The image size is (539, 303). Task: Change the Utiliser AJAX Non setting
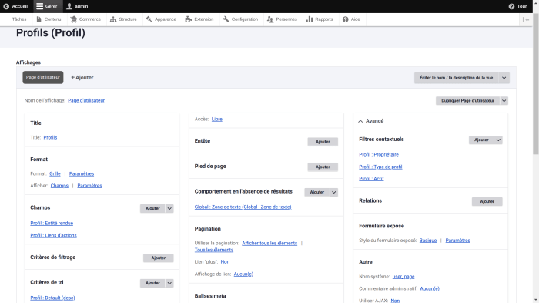coord(395,301)
